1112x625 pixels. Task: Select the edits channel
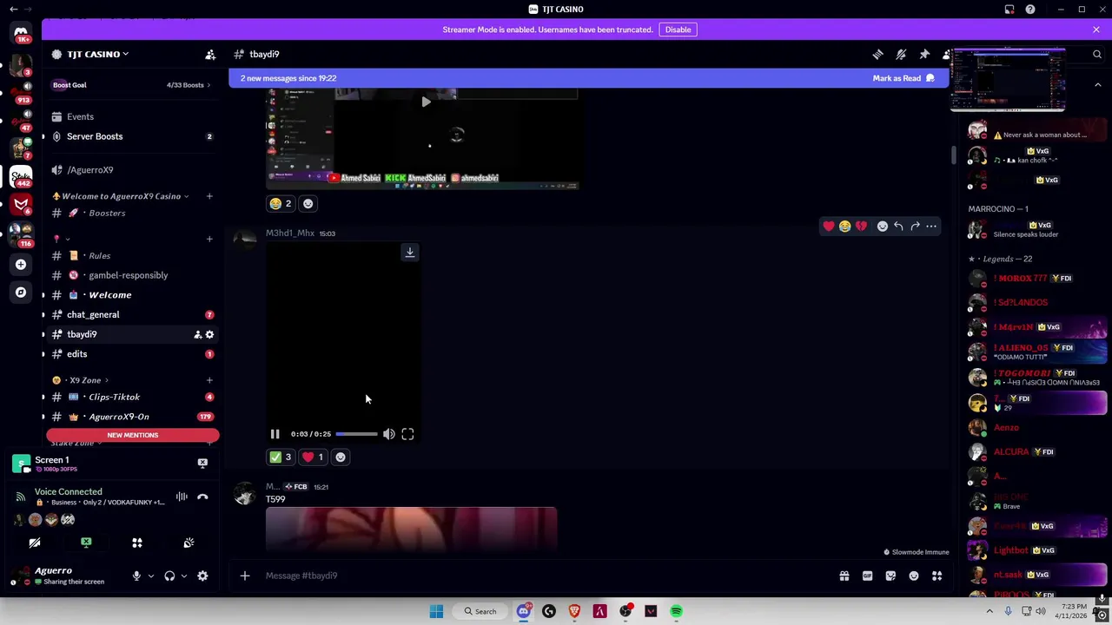coord(131,354)
